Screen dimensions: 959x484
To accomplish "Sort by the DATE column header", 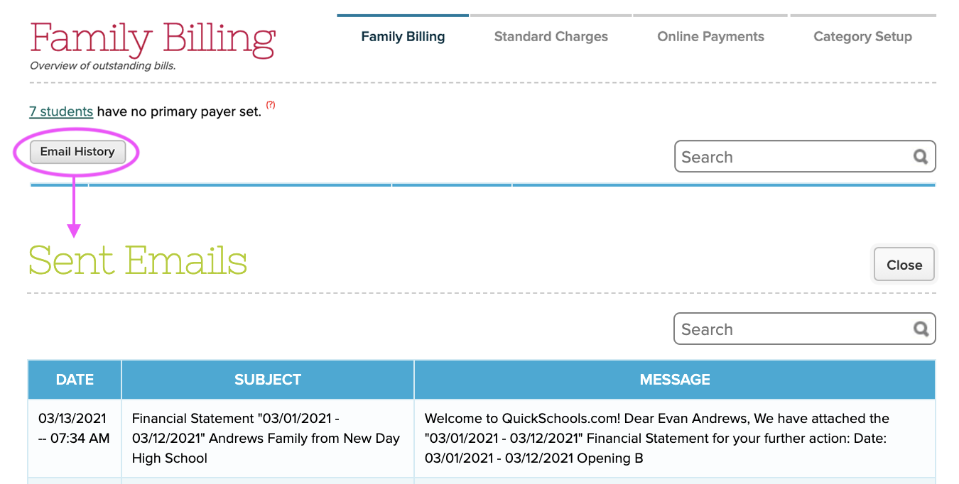I will 75,380.
